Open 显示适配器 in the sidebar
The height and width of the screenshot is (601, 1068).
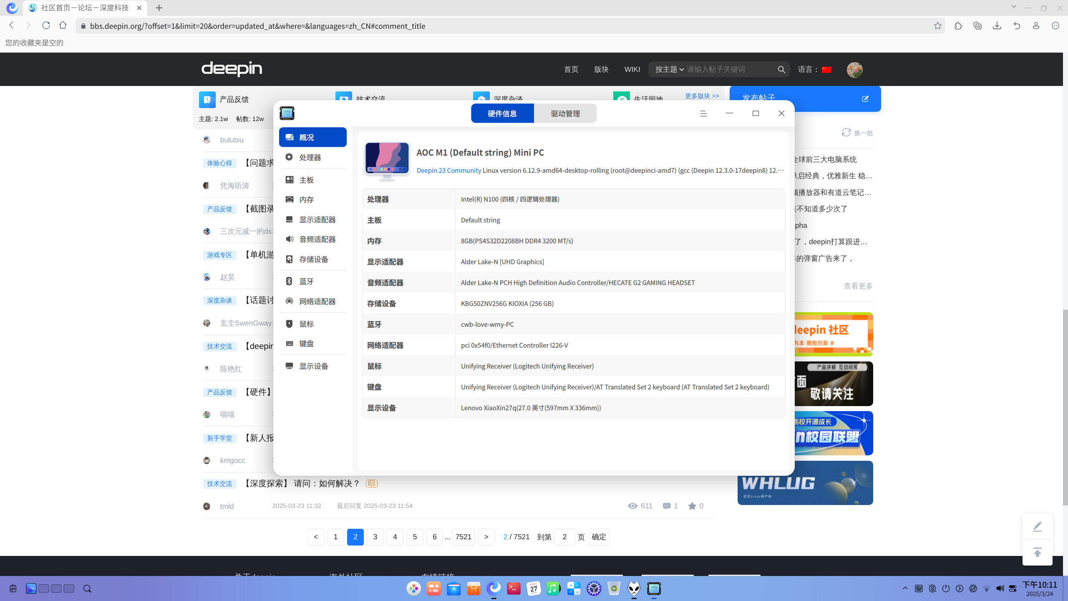312,220
